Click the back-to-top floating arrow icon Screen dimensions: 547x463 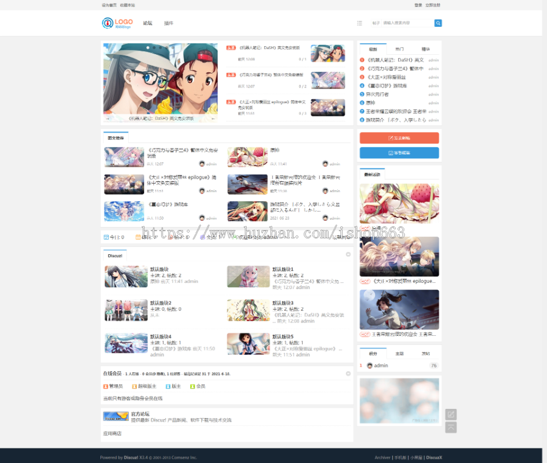451,427
